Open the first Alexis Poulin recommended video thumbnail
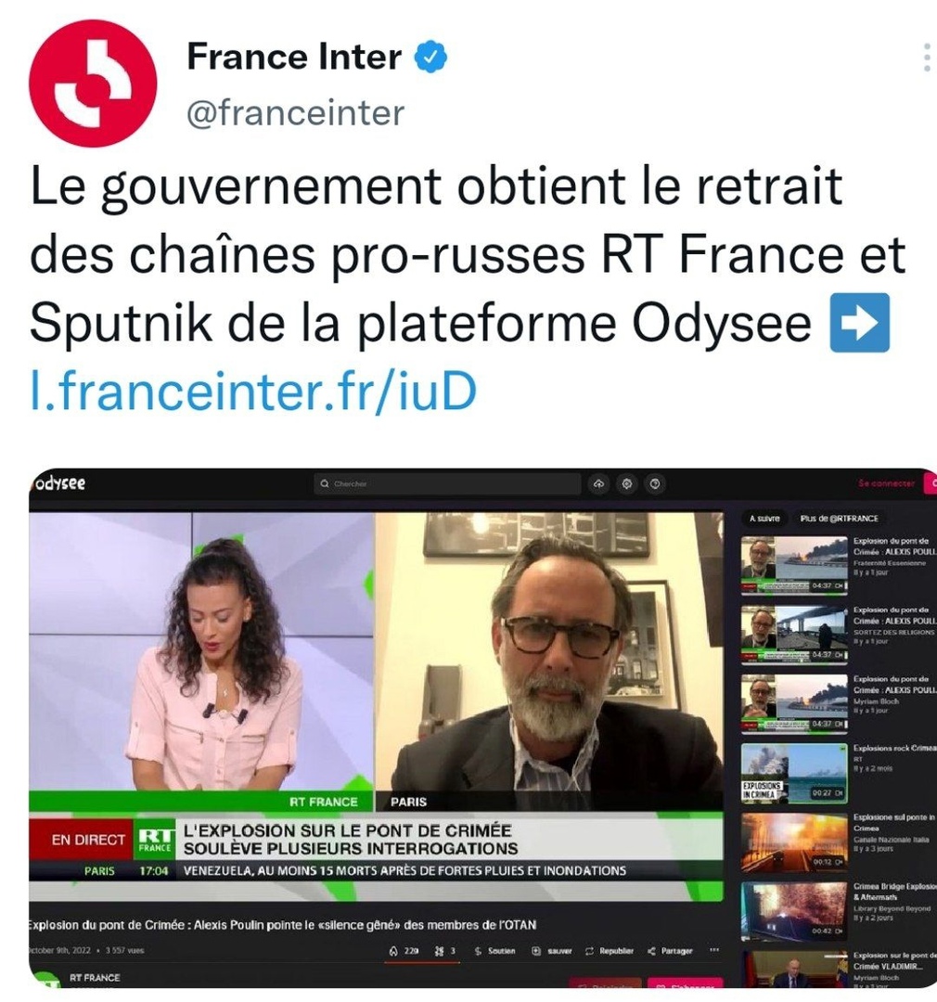Image resolution: width=937 pixels, height=1002 pixels. (x=794, y=566)
